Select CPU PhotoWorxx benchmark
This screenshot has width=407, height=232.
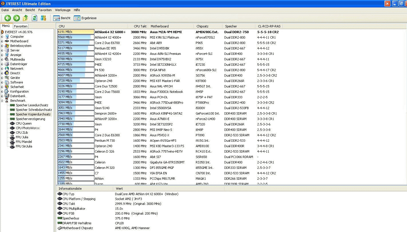[28, 128]
